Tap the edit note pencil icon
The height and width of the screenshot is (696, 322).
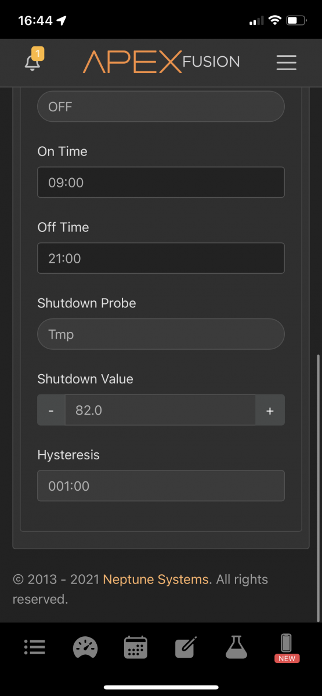(x=186, y=647)
